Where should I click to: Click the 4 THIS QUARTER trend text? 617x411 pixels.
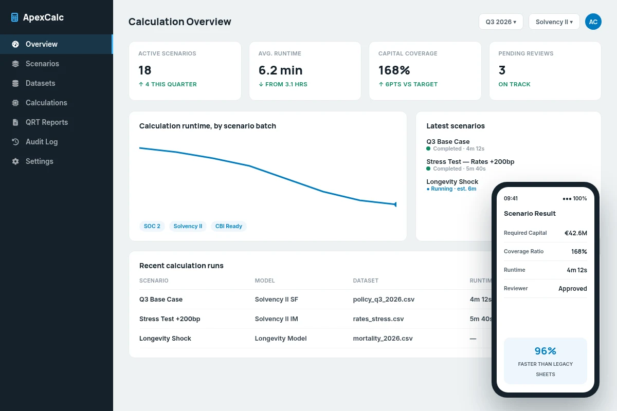tap(168, 84)
